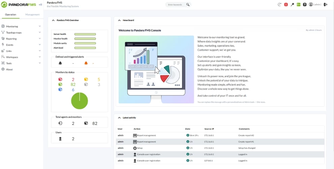Image resolution: width=334 pixels, height=169 pixels.
Task: Click the search keywords field
Action: pos(175,4)
